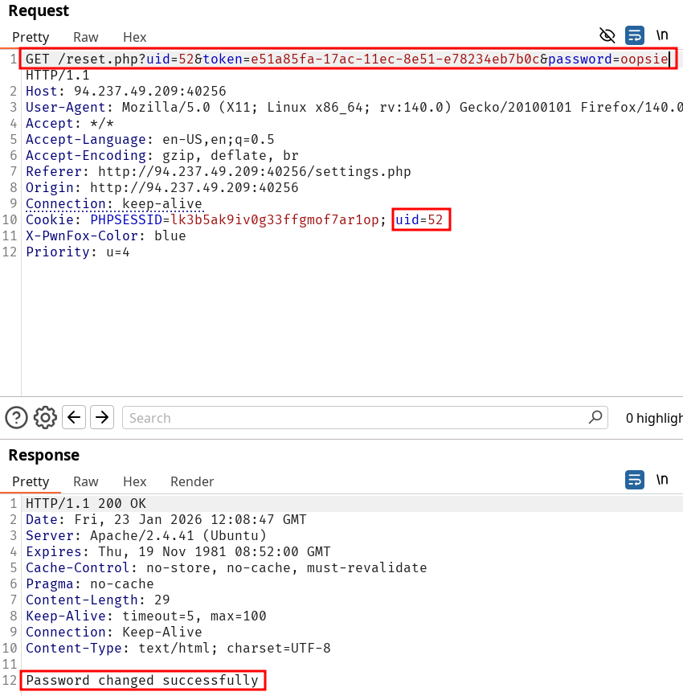
Task: Click the magnifier icon in search bar
Action: coord(595,417)
